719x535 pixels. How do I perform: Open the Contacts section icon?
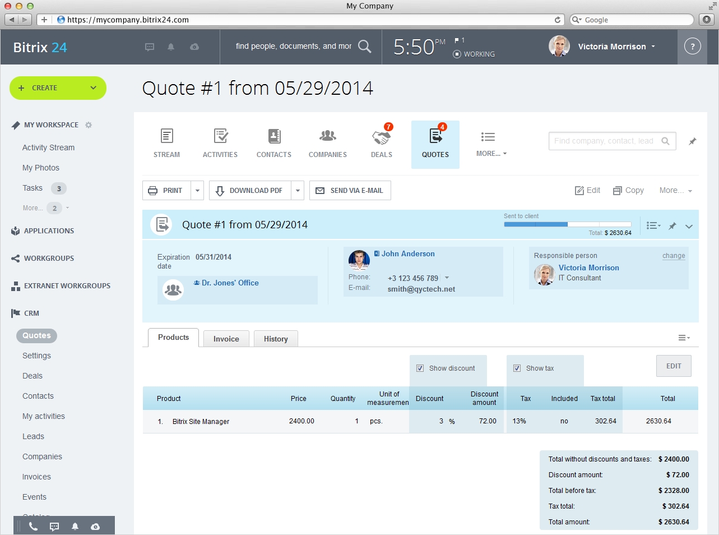click(274, 141)
